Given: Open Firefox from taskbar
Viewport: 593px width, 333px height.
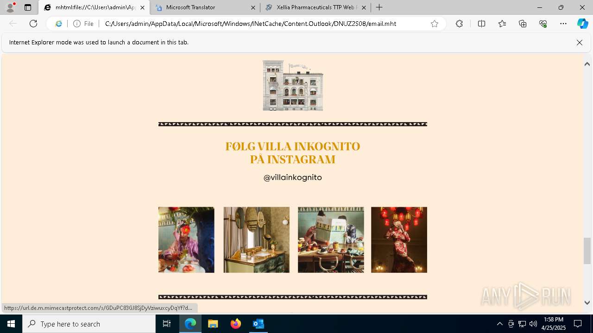Looking at the screenshot, I should (235, 324).
